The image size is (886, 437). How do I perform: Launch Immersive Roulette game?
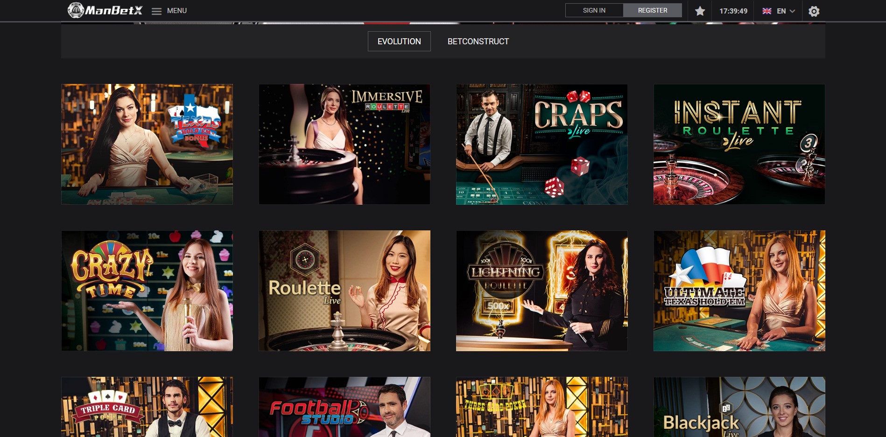[345, 144]
